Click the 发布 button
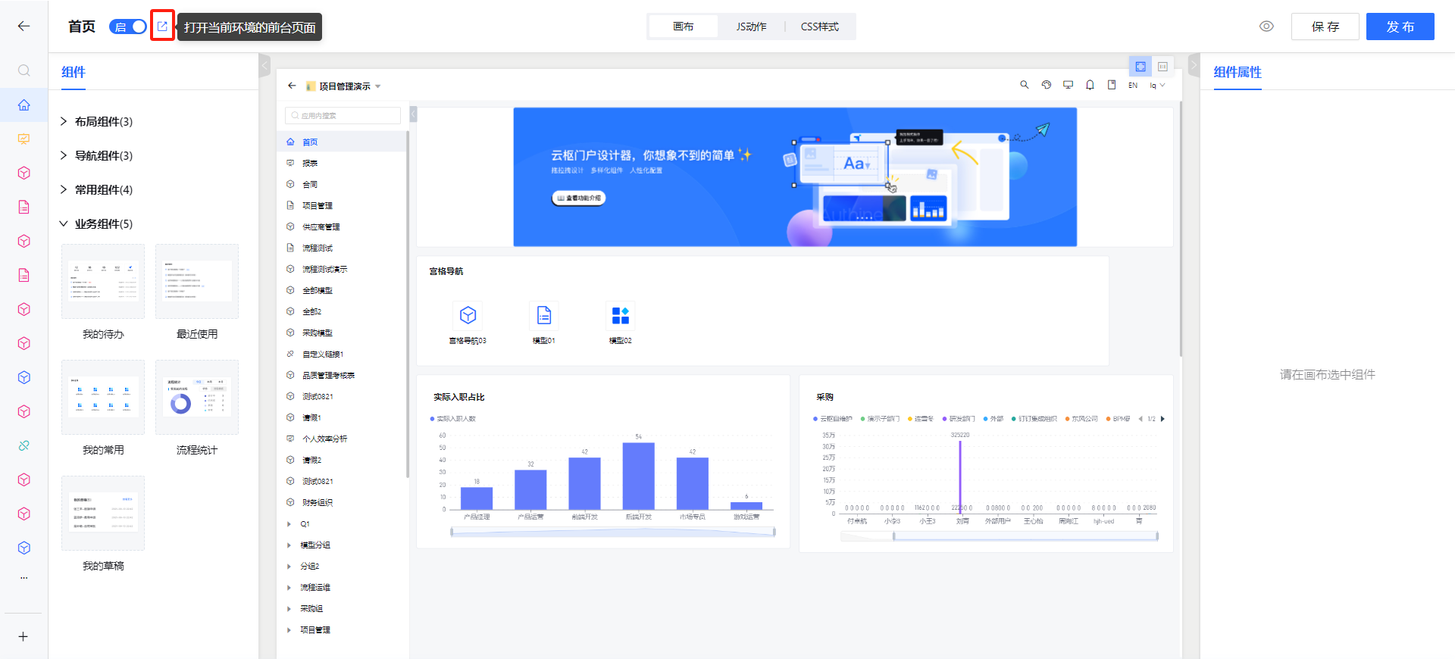 click(x=1400, y=27)
